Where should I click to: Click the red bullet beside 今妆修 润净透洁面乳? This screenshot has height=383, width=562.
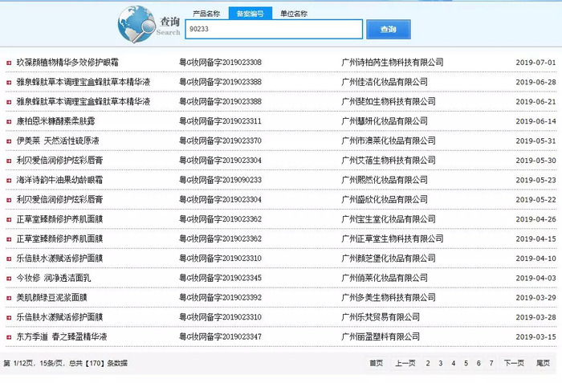(9, 279)
